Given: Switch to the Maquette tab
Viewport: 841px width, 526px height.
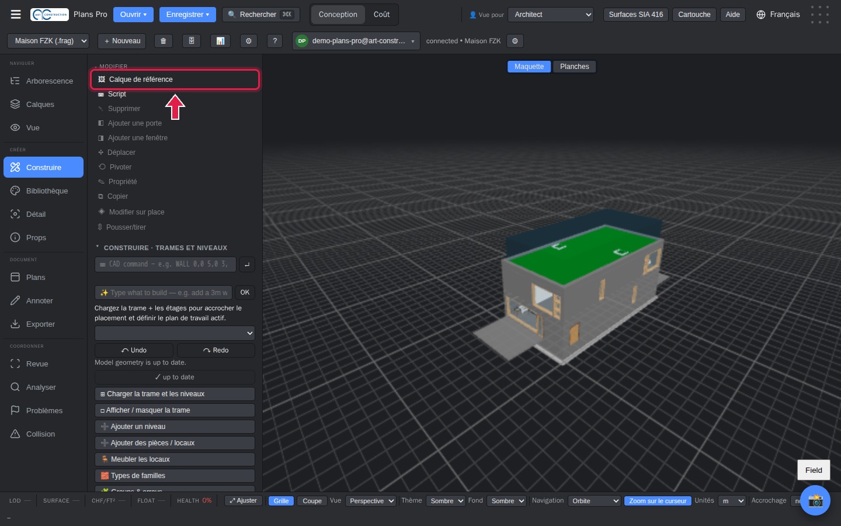Looking at the screenshot, I should point(529,67).
